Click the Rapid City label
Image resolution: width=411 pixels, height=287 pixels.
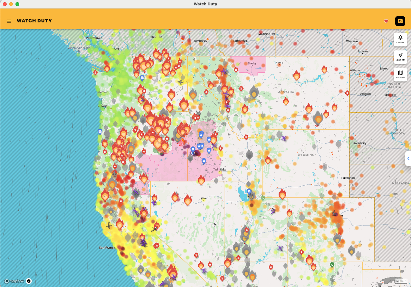point(360,143)
